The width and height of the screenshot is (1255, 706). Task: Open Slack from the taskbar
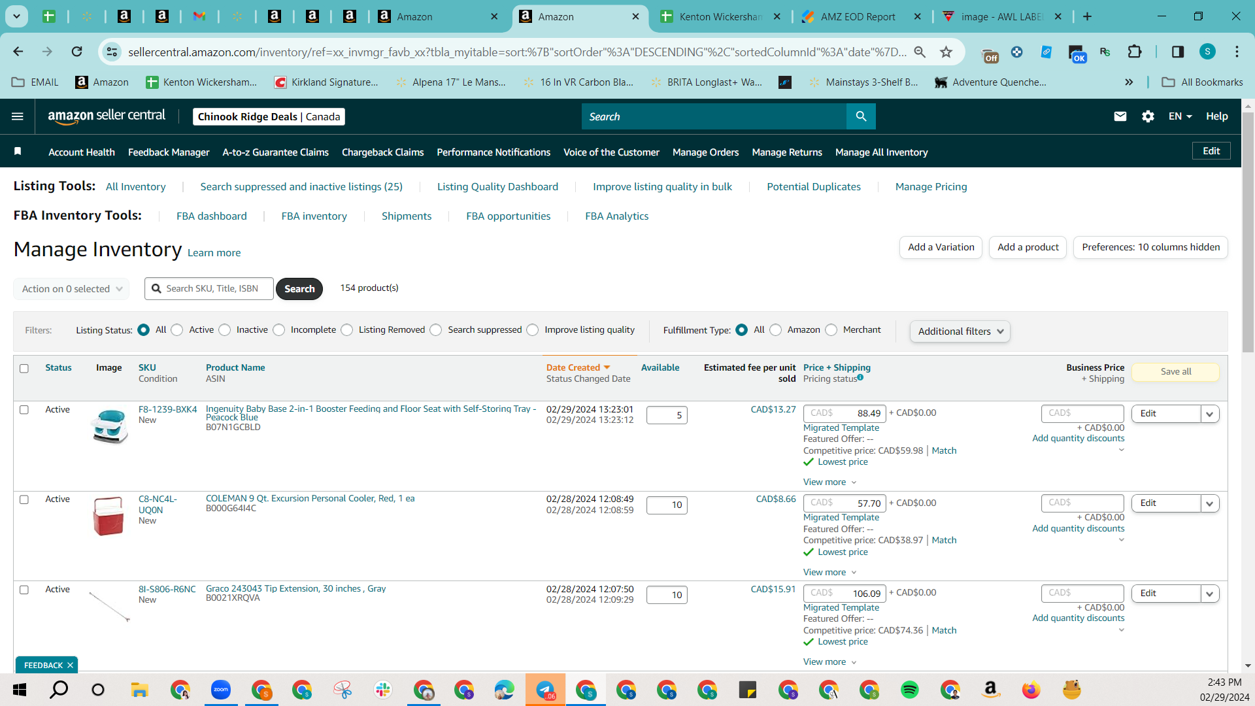[383, 690]
